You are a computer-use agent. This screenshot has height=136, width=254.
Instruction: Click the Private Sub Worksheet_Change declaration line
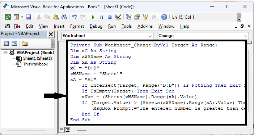click(144, 45)
